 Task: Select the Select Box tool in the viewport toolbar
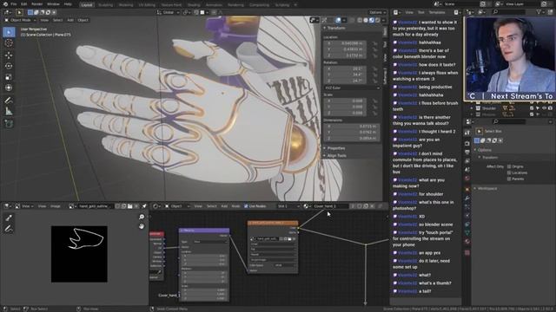coord(9,32)
